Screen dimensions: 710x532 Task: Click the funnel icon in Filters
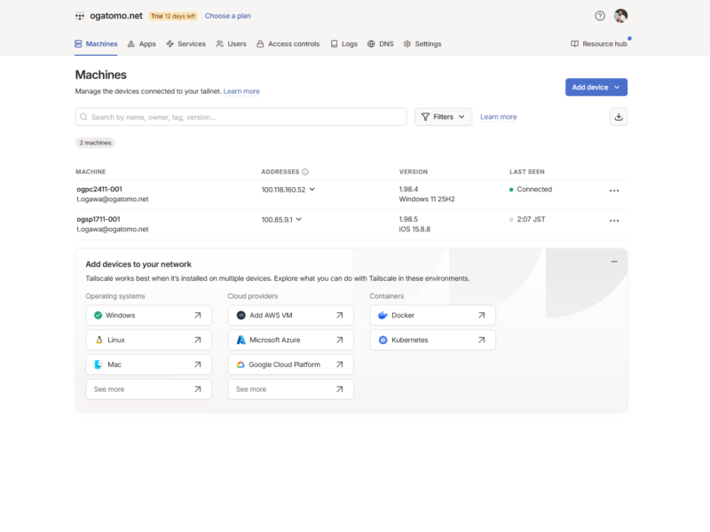tap(425, 117)
